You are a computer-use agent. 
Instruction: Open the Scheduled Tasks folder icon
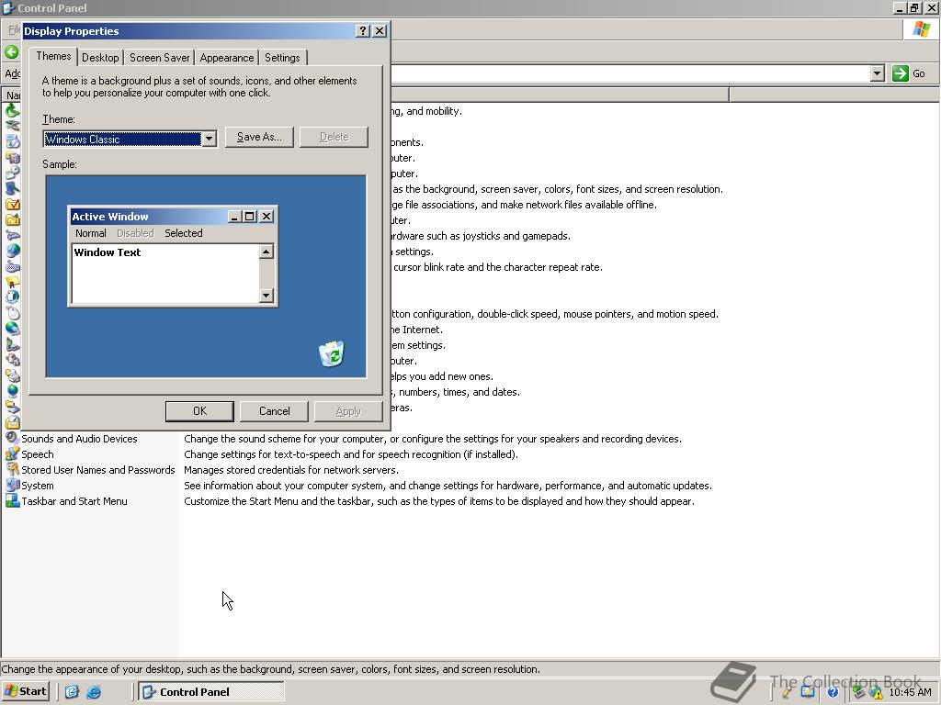tap(12, 422)
